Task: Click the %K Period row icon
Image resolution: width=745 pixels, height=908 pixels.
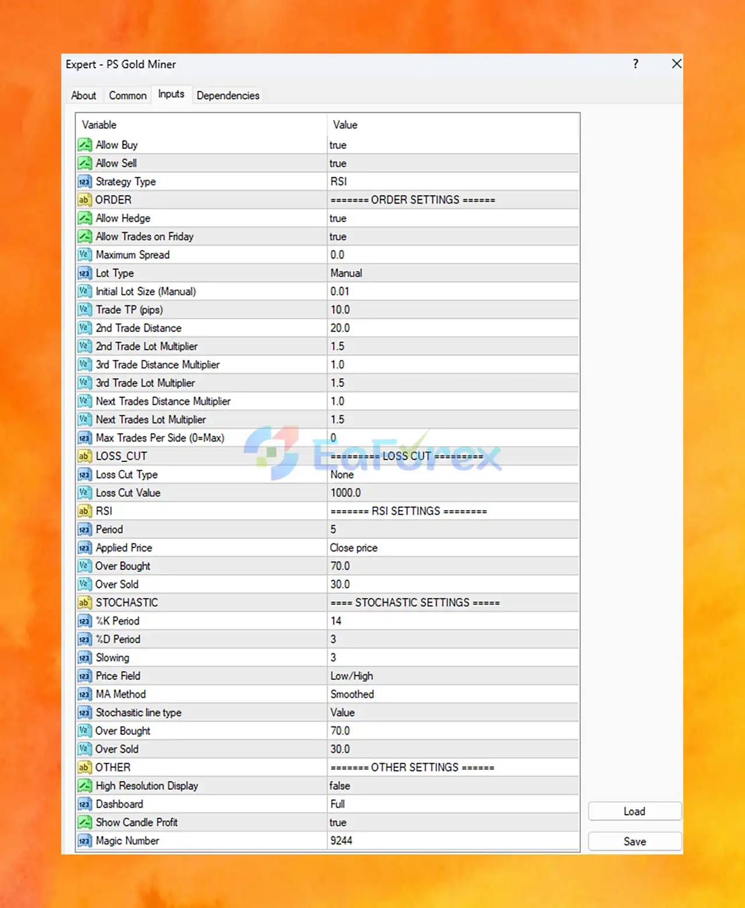Action: (x=85, y=621)
